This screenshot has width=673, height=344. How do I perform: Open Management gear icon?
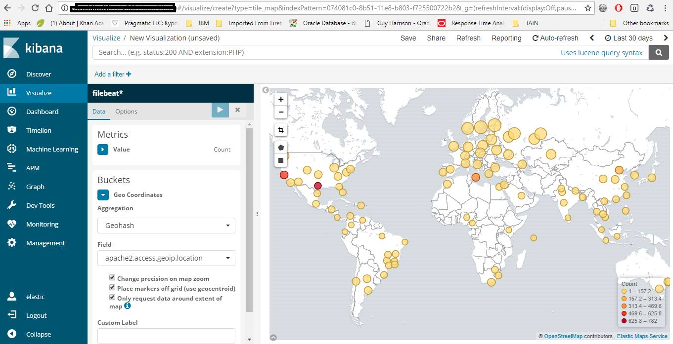12,243
